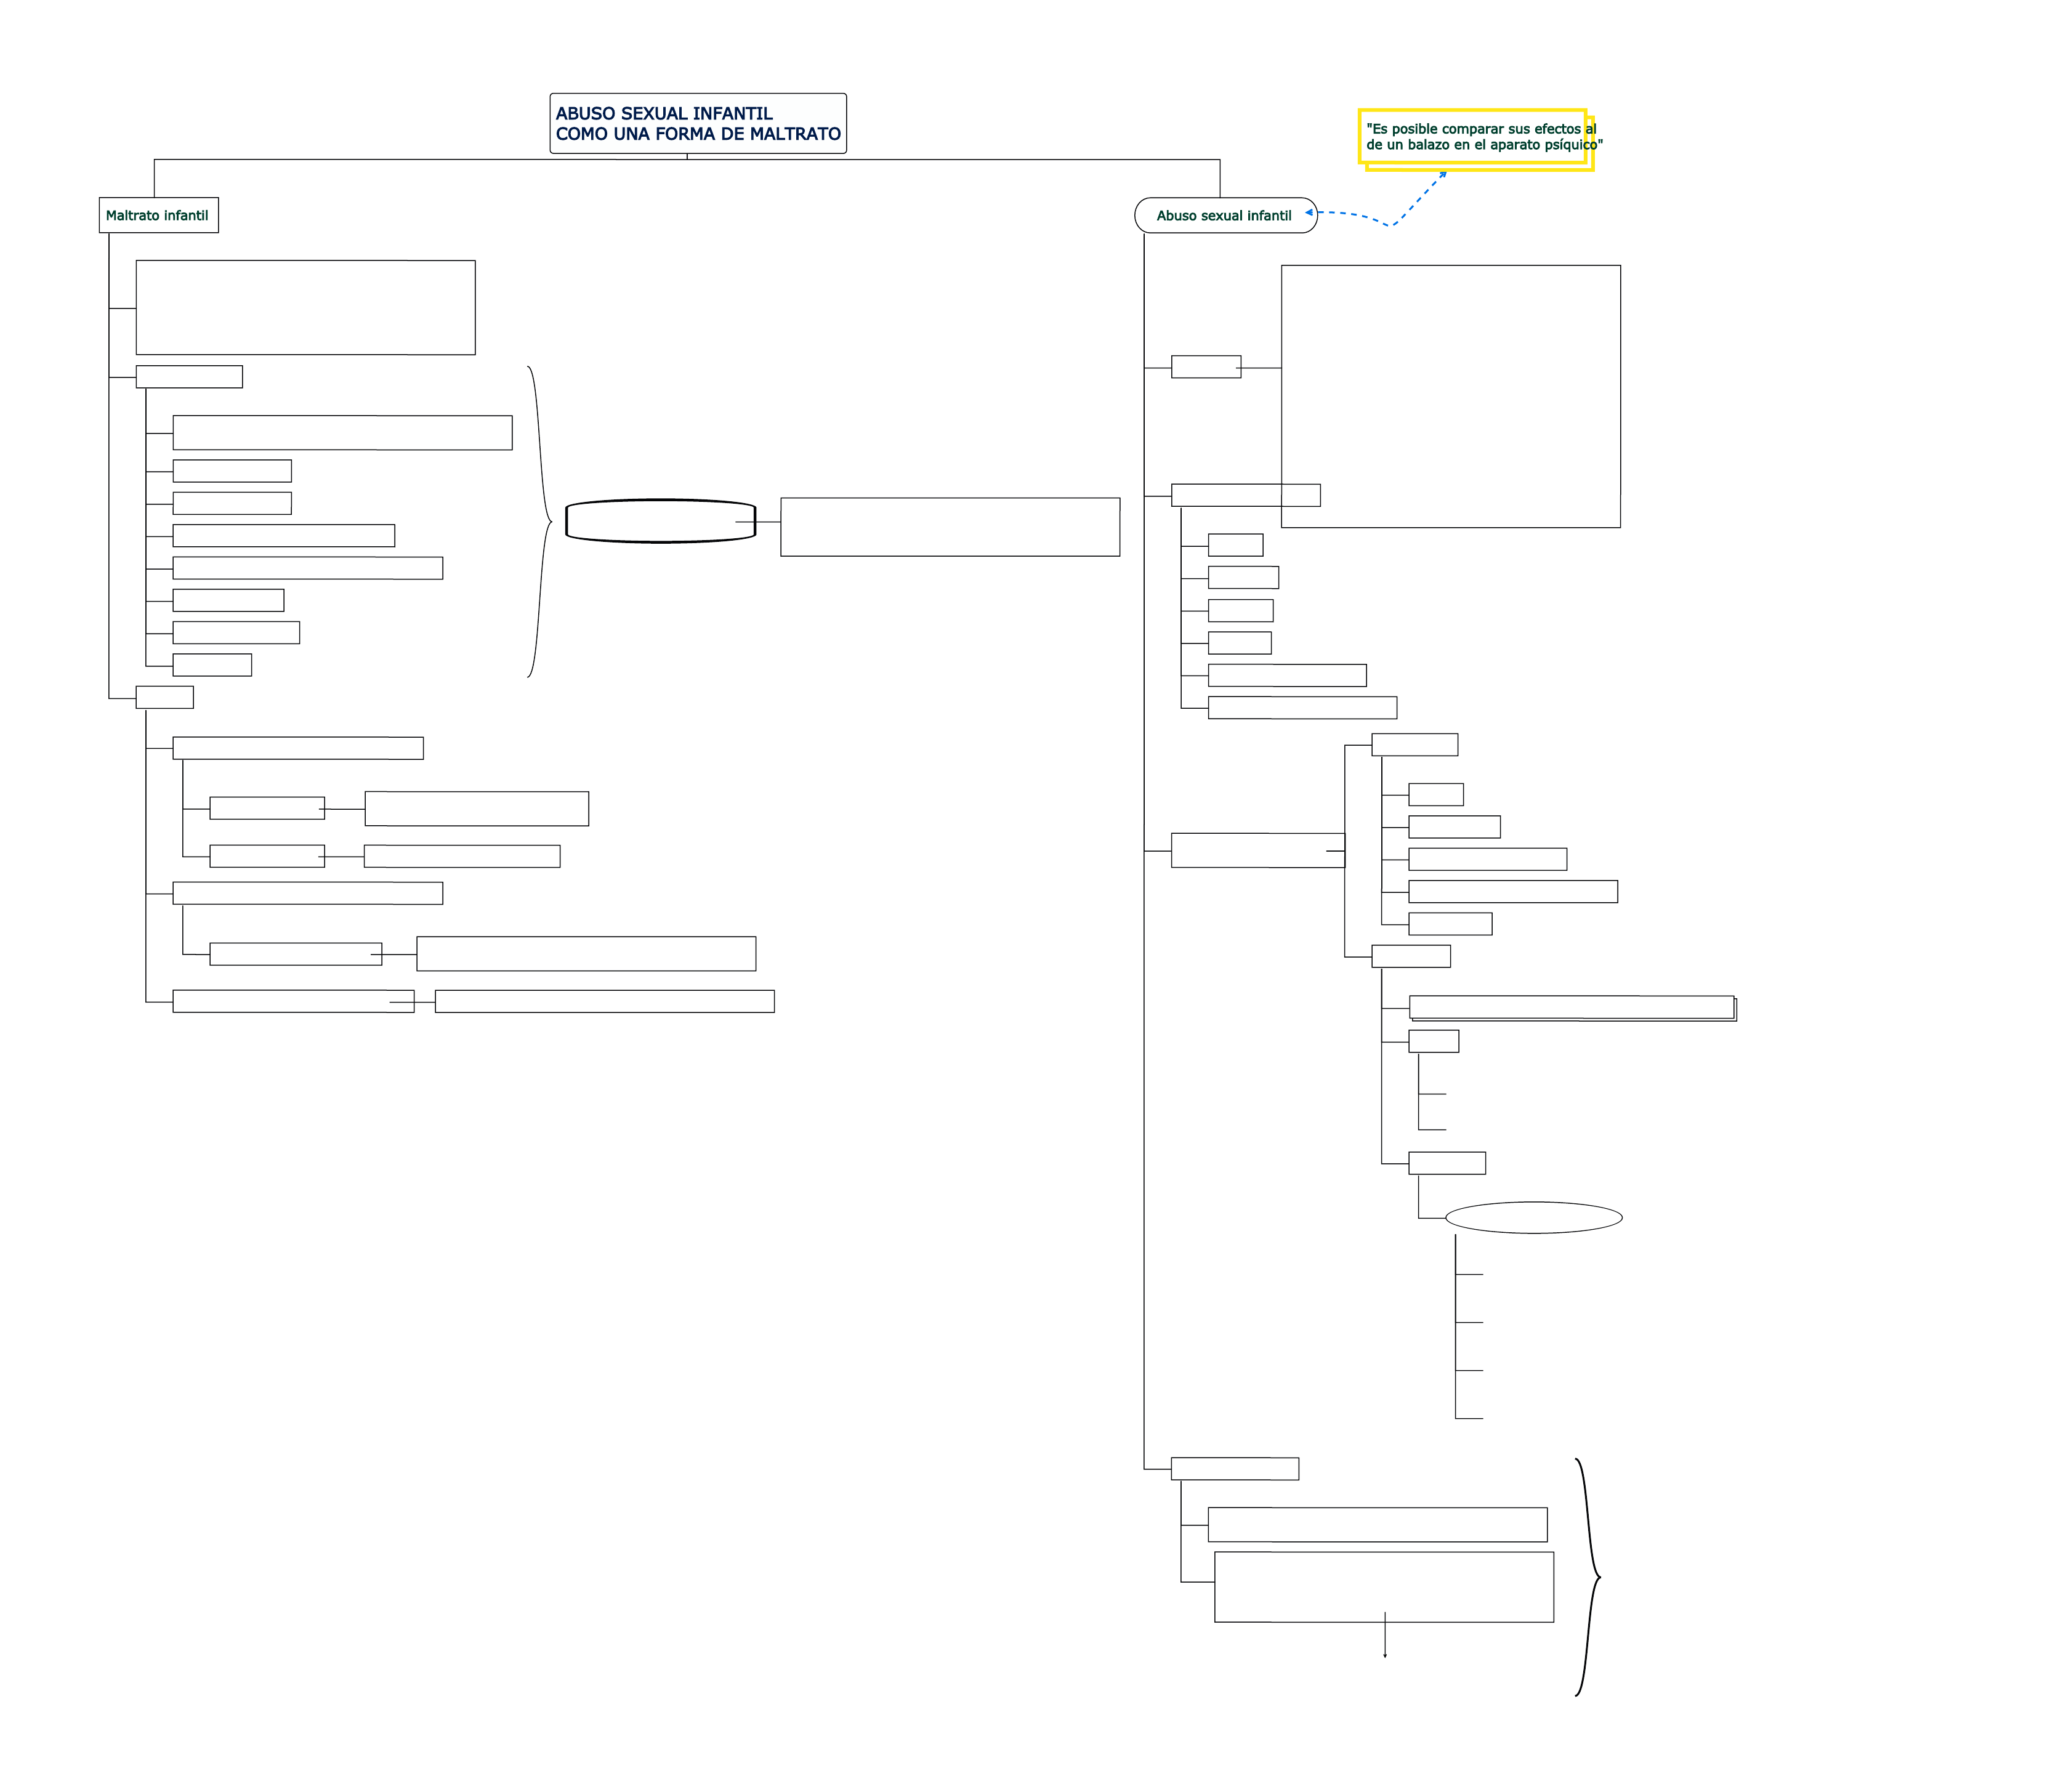Select the thin ellipse node in right branch
This screenshot has width=2058, height=1792.
click(x=1533, y=1218)
